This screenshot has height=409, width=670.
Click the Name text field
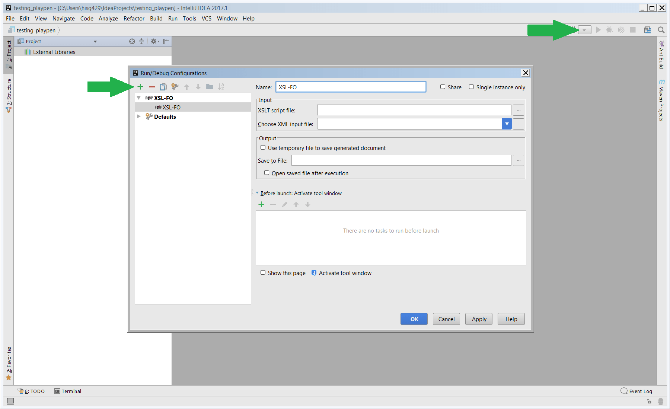[x=351, y=87]
